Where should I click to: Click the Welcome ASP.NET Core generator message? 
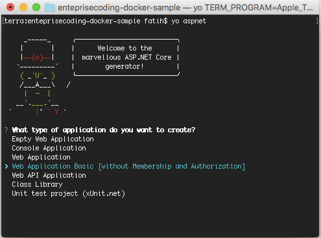[126, 57]
